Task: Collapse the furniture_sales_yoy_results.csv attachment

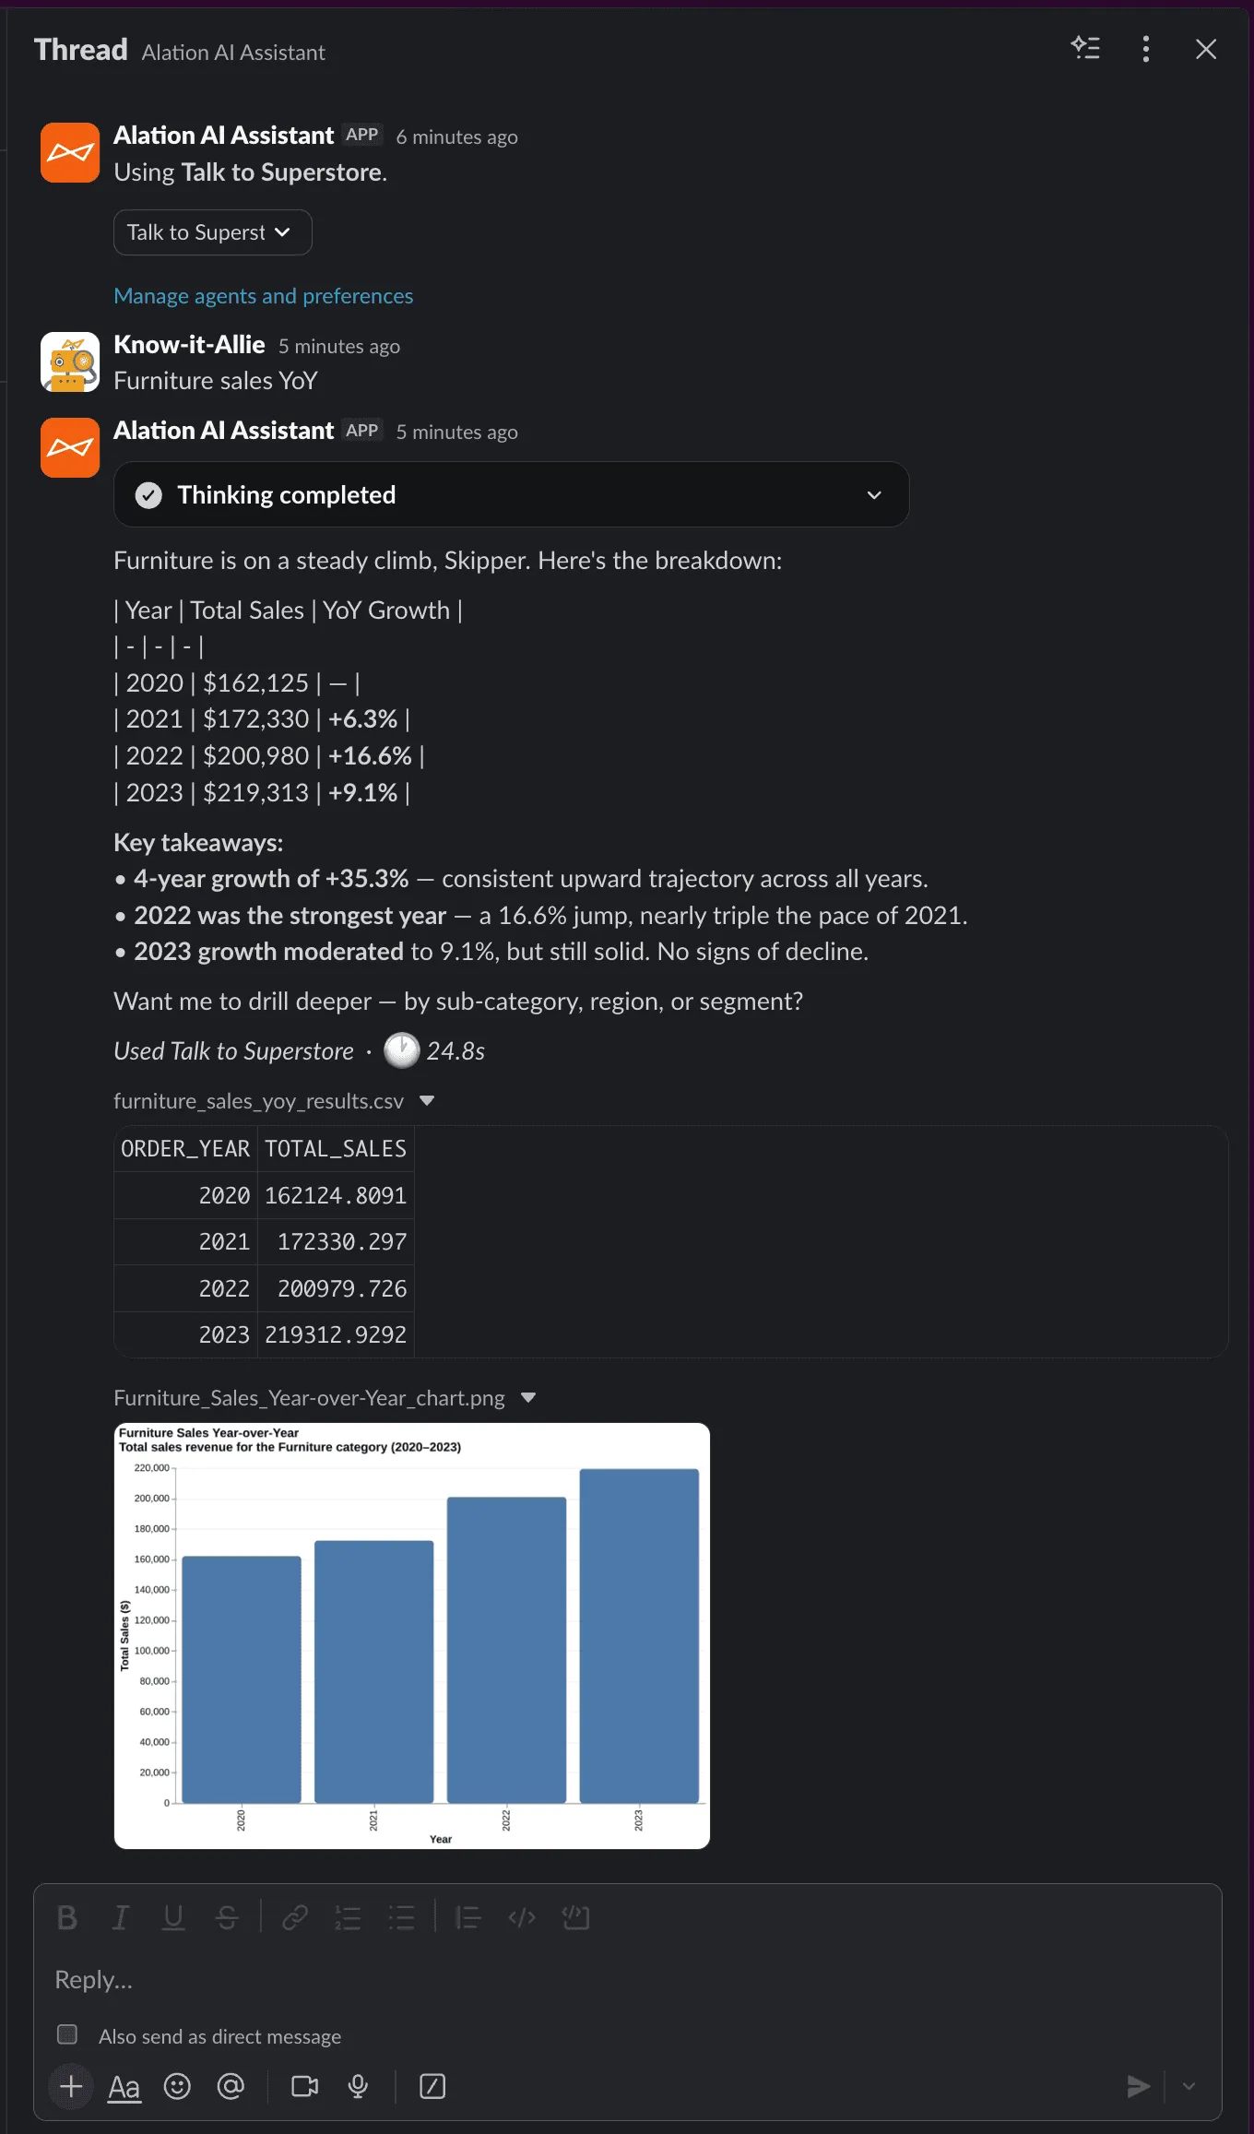Action: tap(427, 1101)
